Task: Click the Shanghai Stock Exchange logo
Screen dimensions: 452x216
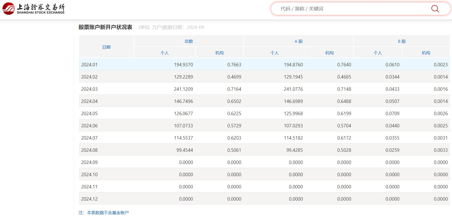Action: [x=33, y=9]
